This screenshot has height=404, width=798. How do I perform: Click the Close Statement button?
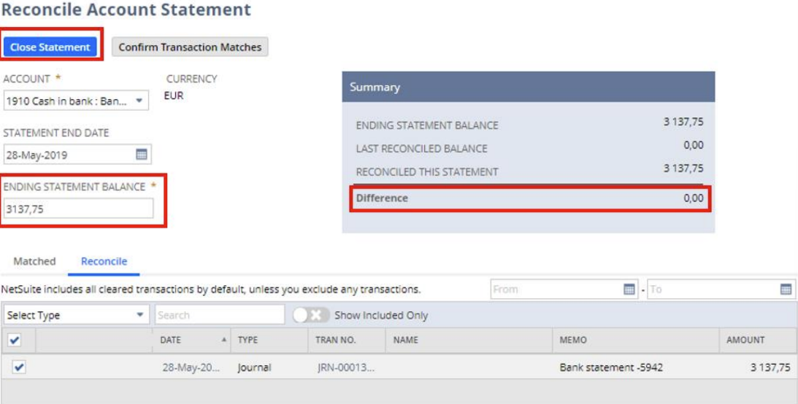pyautogui.click(x=50, y=47)
